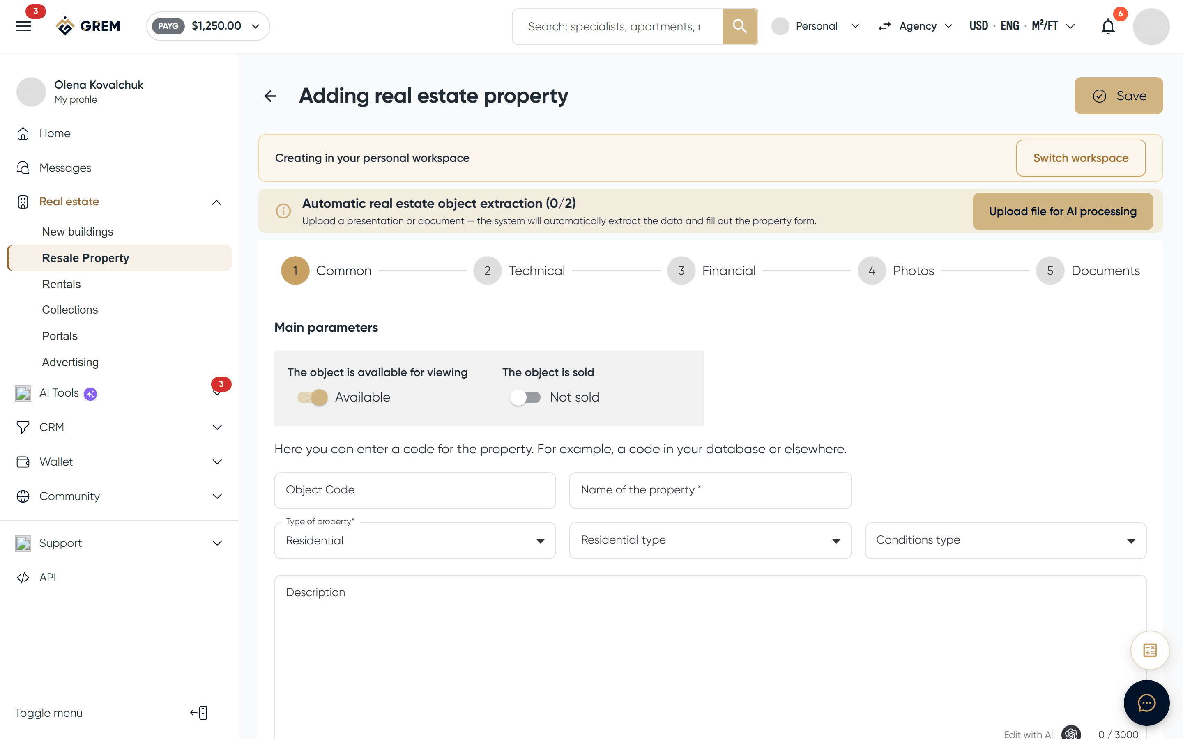Click Upload file for AI processing
The height and width of the screenshot is (739, 1183).
click(x=1063, y=211)
